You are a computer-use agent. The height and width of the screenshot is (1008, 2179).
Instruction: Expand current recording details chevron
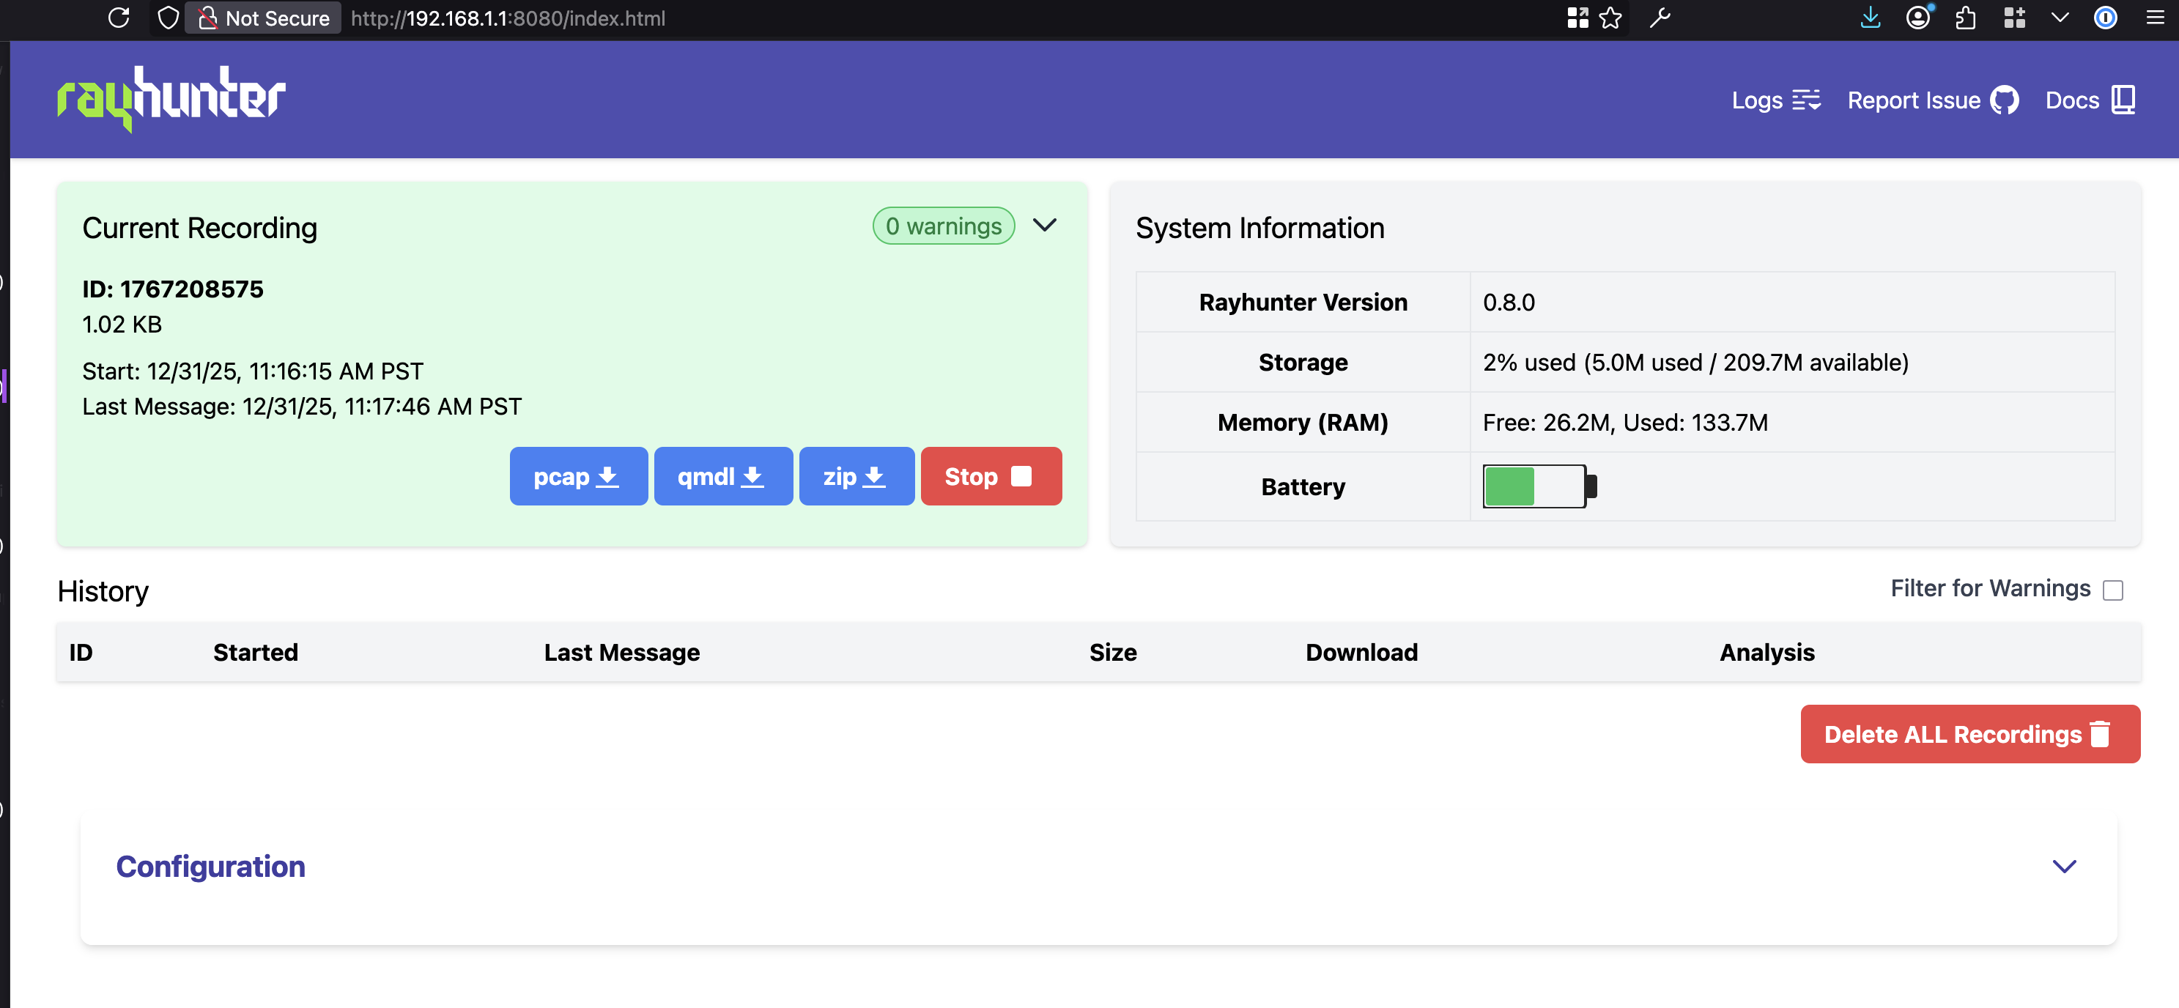point(1045,225)
